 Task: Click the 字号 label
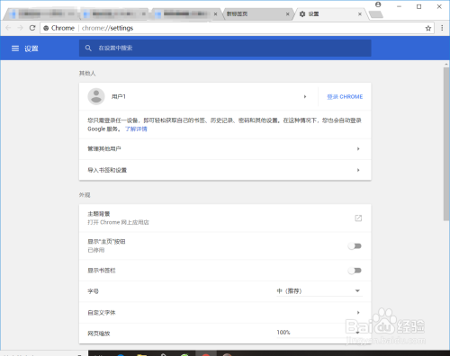(x=93, y=291)
